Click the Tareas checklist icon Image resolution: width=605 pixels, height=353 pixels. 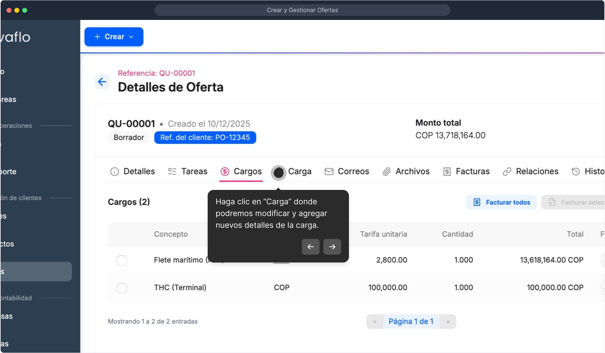[x=172, y=172]
